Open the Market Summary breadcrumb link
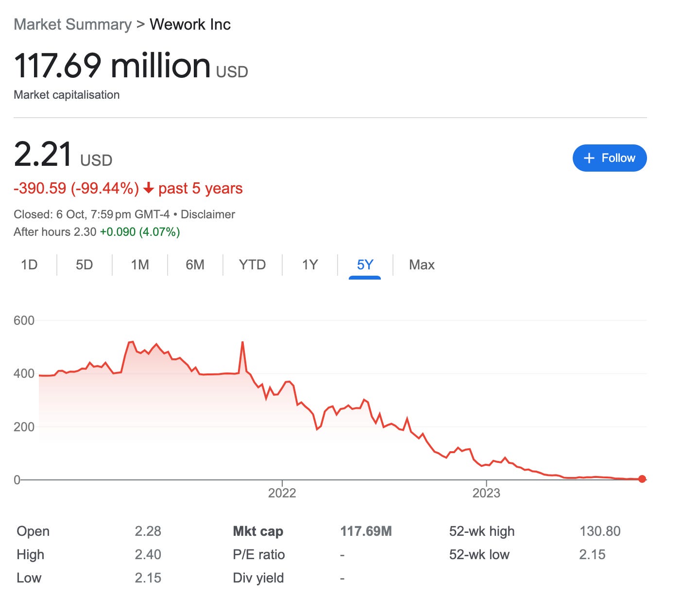The height and width of the screenshot is (600, 682). click(x=73, y=24)
